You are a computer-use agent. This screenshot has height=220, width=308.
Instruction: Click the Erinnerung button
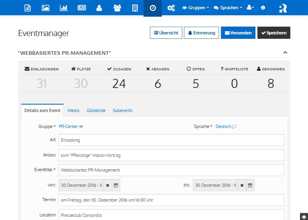(x=201, y=33)
